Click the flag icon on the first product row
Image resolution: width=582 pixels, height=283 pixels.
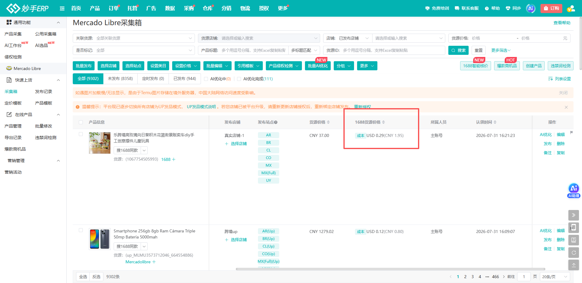point(571,132)
